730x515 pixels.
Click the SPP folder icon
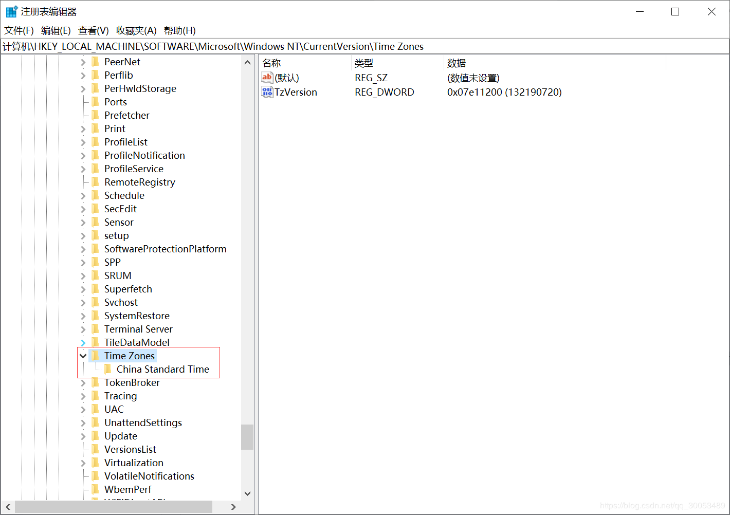pos(95,262)
